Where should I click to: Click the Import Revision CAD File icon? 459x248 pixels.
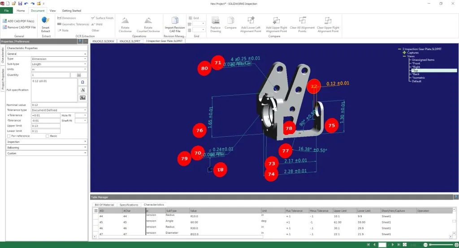click(175, 21)
